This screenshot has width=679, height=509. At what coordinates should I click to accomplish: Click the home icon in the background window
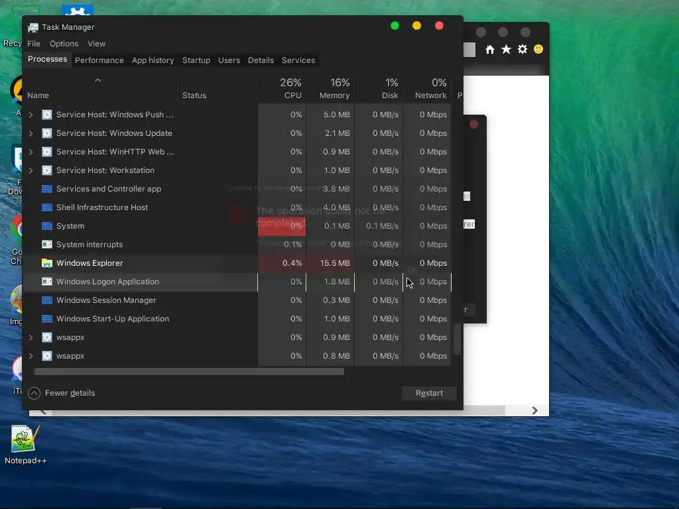[490, 49]
